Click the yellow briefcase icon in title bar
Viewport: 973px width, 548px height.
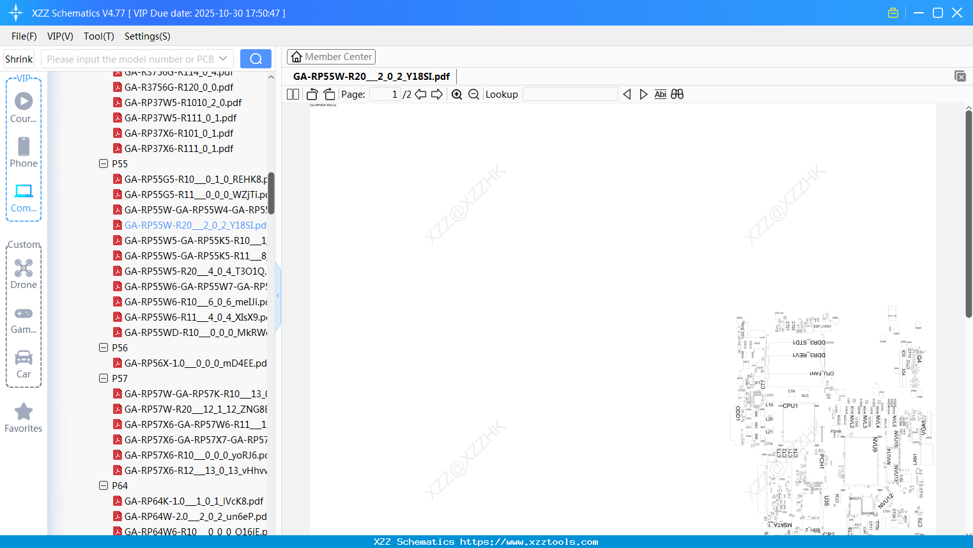coord(893,13)
